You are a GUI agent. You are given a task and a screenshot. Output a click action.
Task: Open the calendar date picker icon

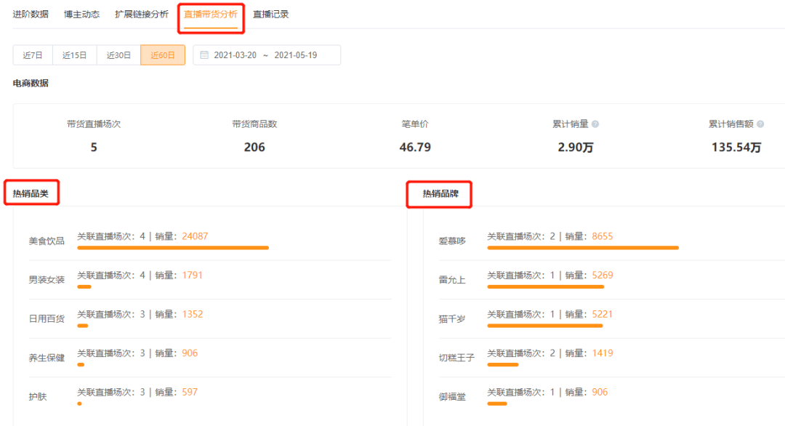coord(207,55)
